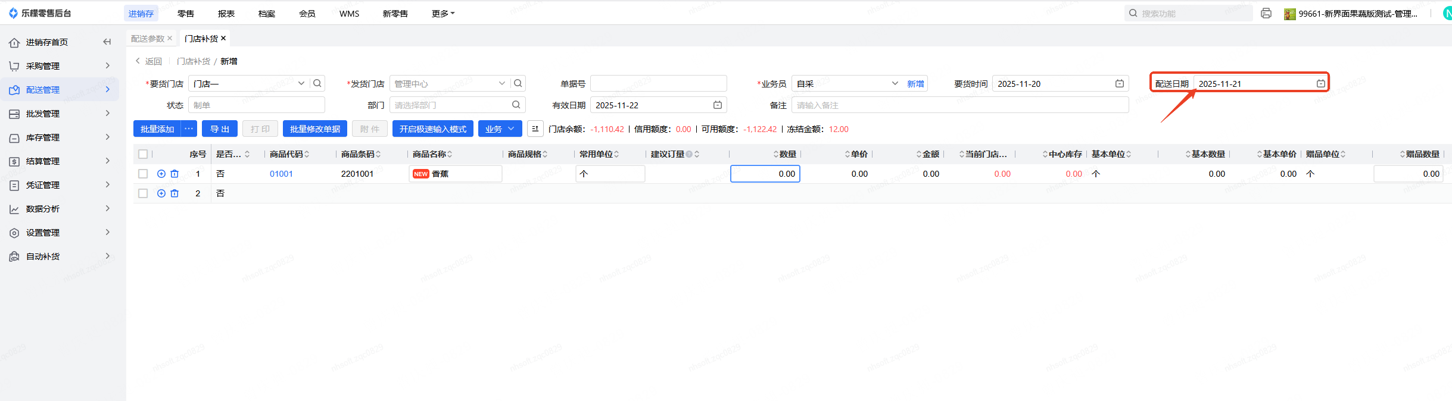
Task: Open the 会员 top menu
Action: (x=307, y=13)
